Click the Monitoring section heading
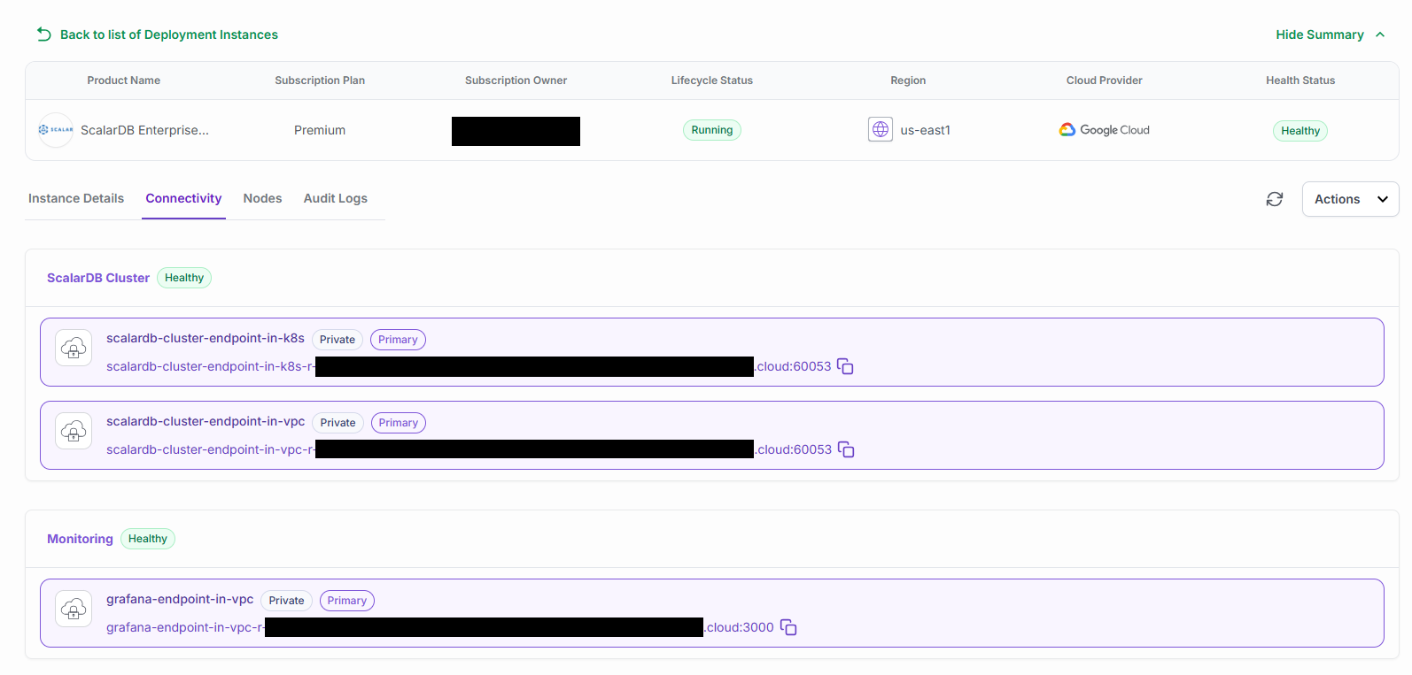 click(x=80, y=539)
